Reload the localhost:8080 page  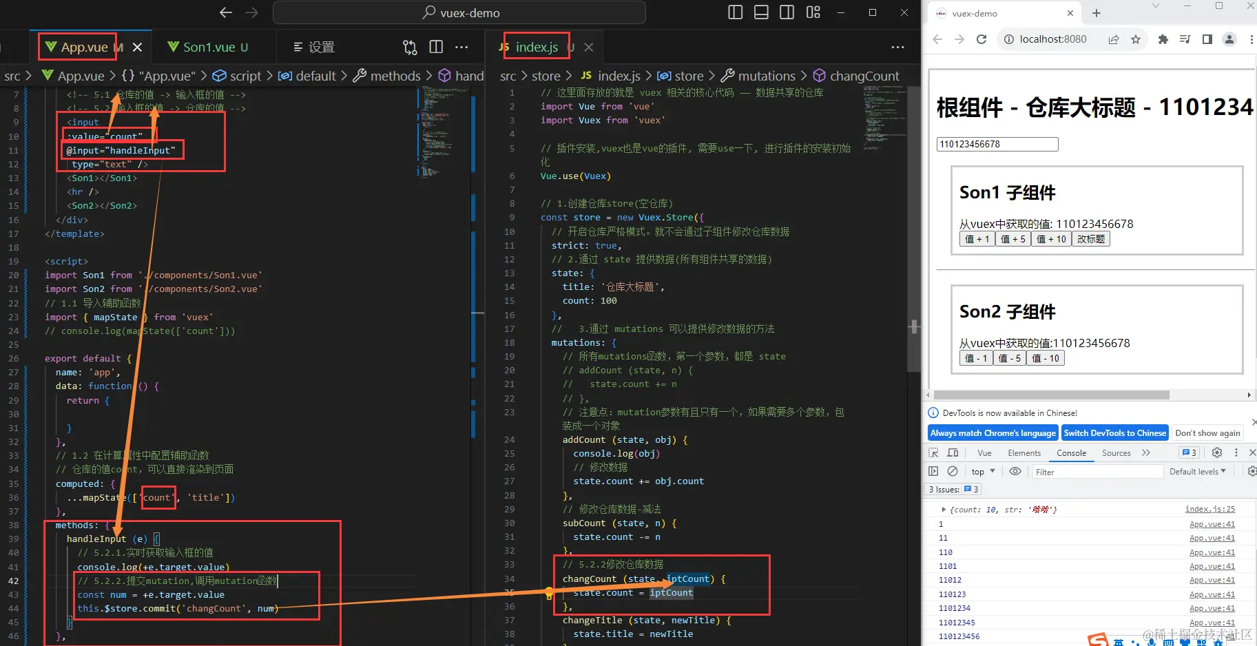(x=981, y=39)
